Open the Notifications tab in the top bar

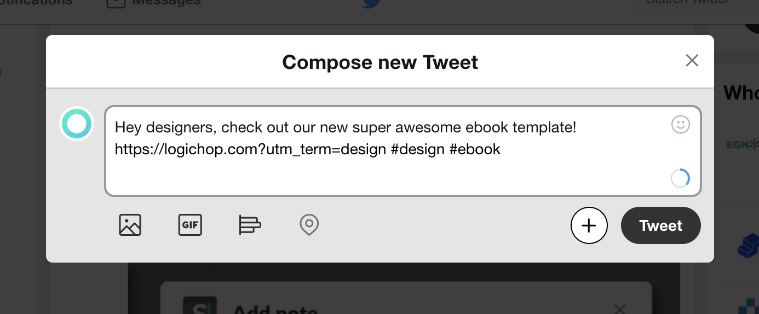pos(36,3)
